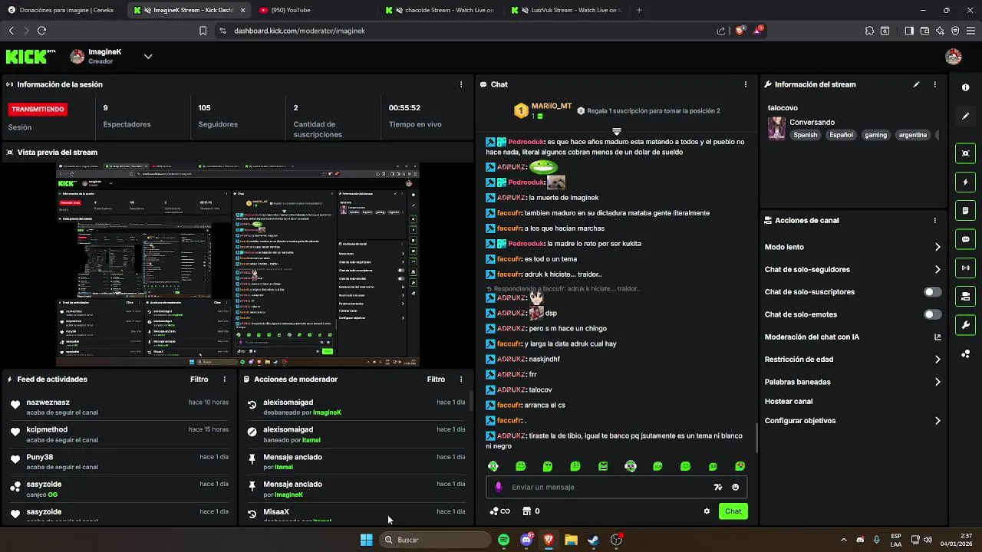Toggle the chat bubble panel sidebar icon
Screen dimensions: 982x552
[x=965, y=239]
